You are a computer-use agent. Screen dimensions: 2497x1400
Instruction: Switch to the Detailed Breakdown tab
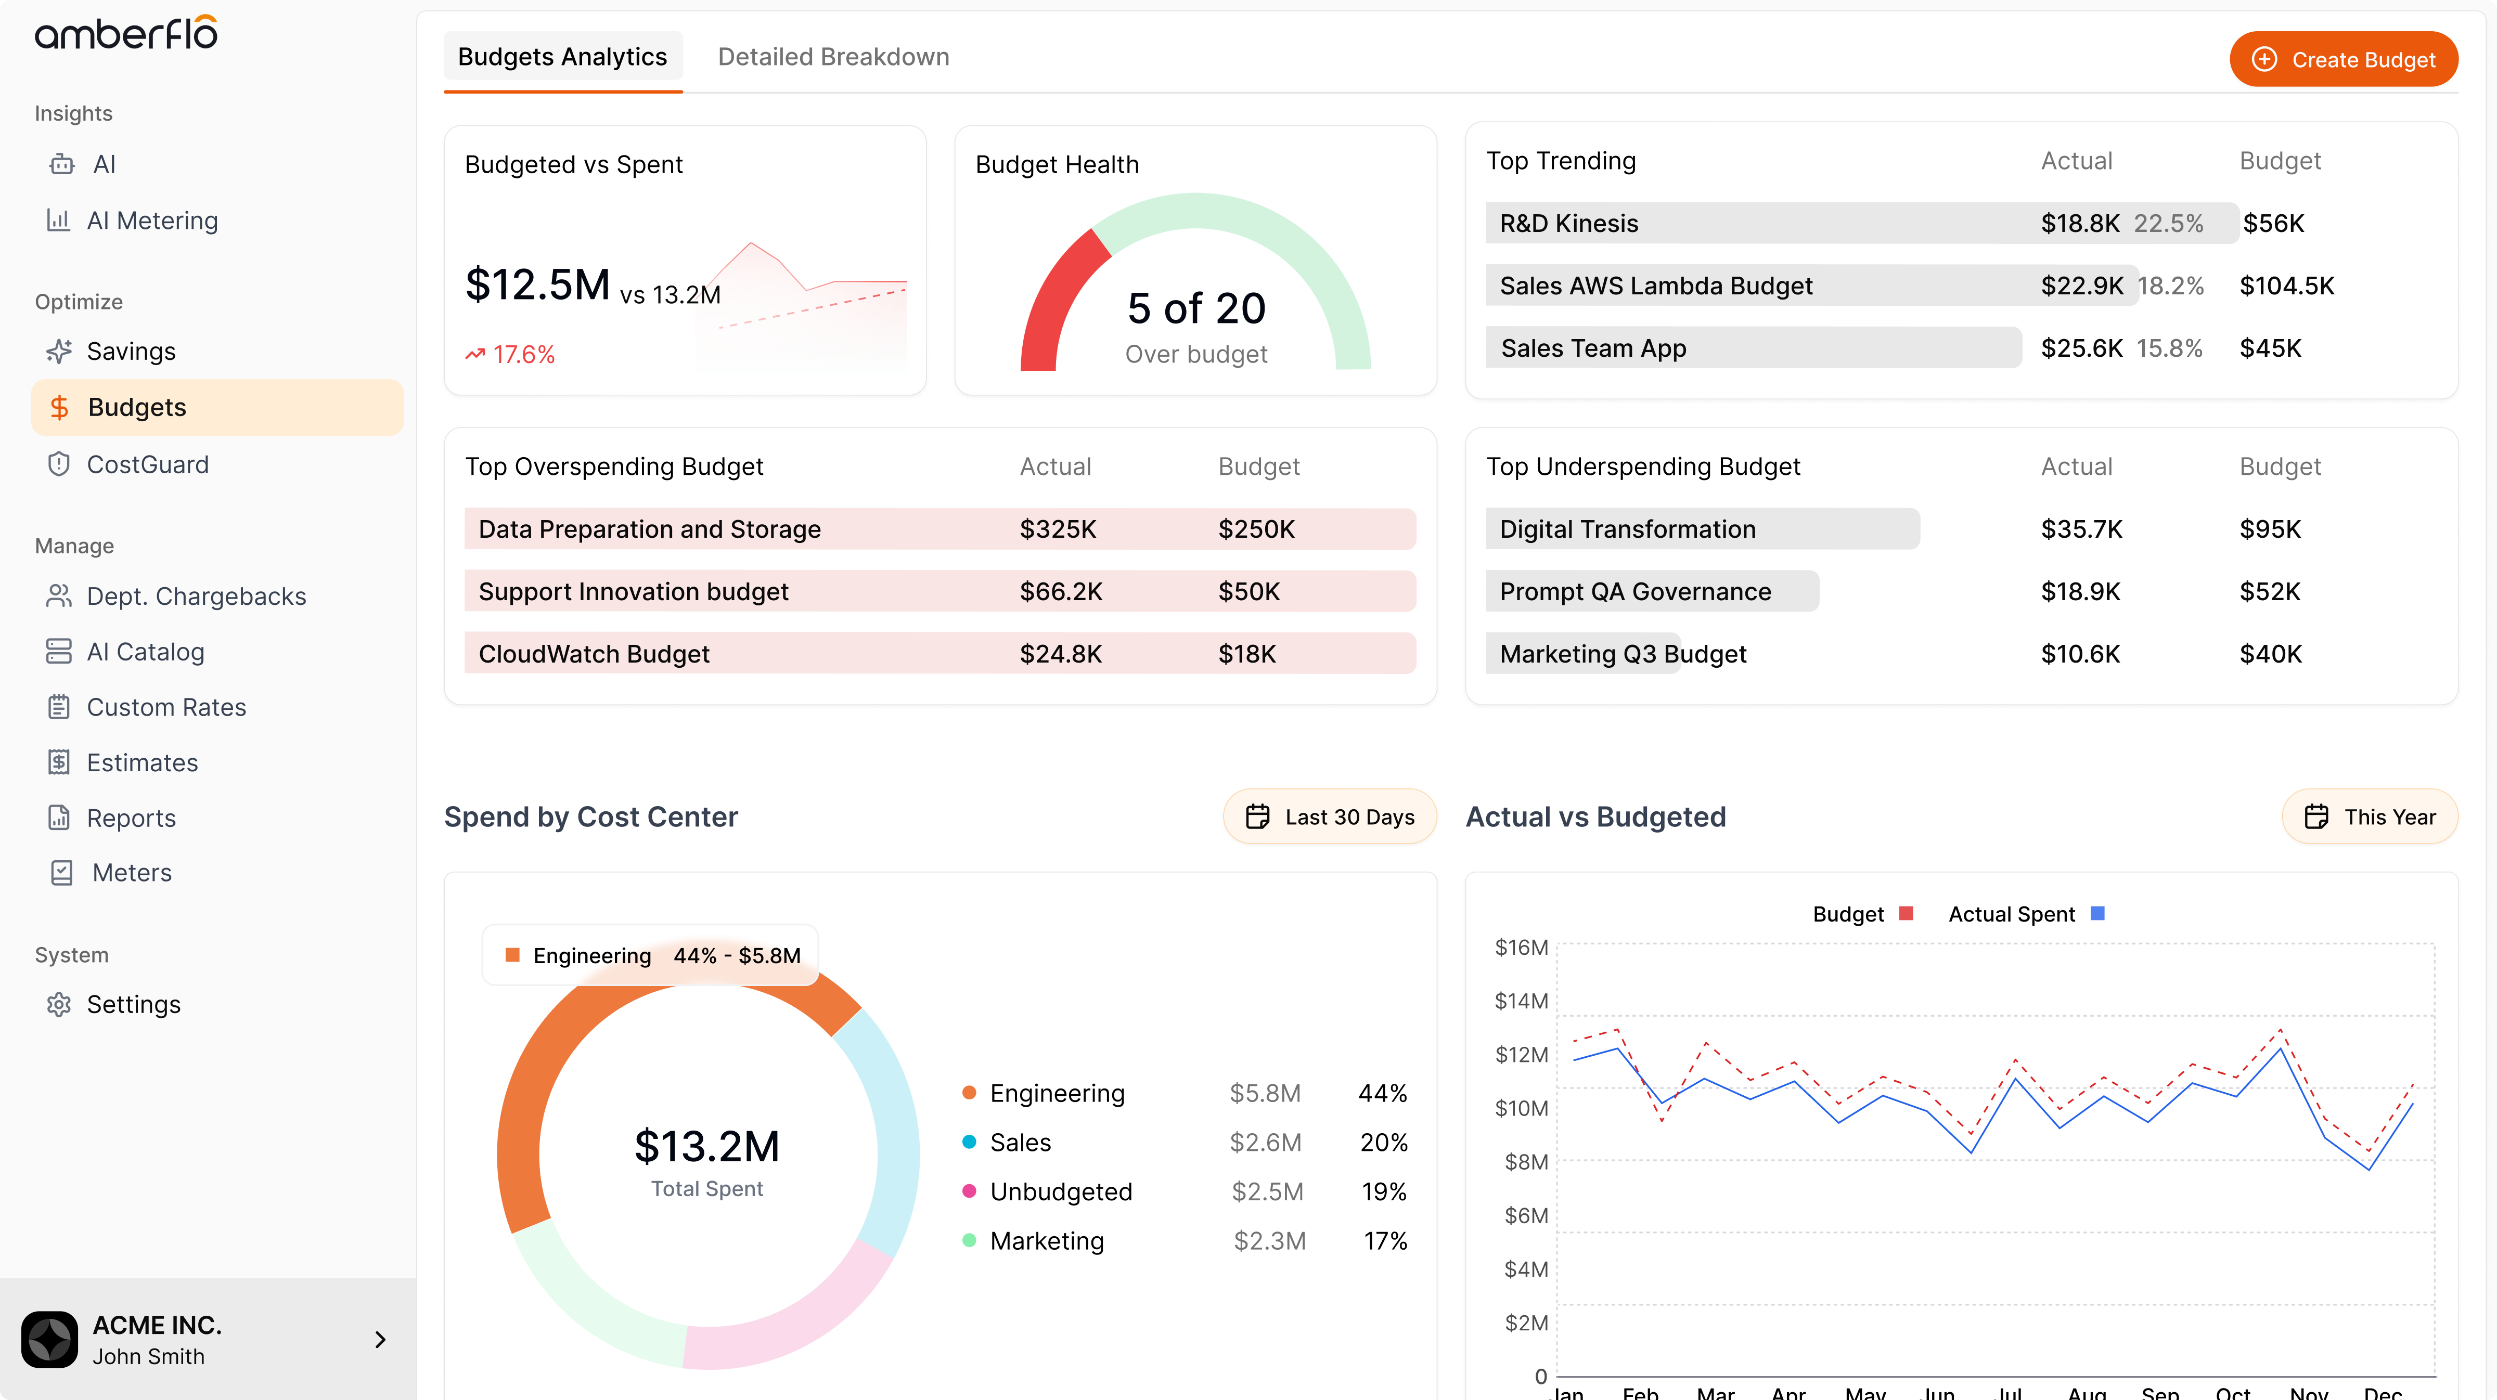tap(833, 57)
